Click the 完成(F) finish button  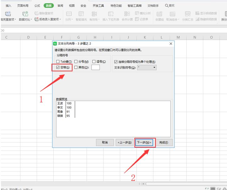point(164,143)
